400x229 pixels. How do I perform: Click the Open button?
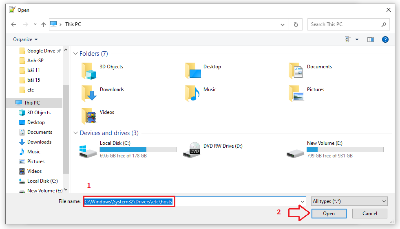click(329, 214)
